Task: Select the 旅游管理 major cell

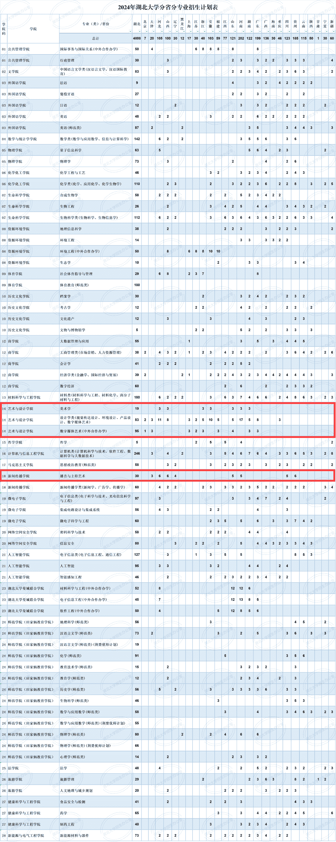Action: [x=96, y=779]
